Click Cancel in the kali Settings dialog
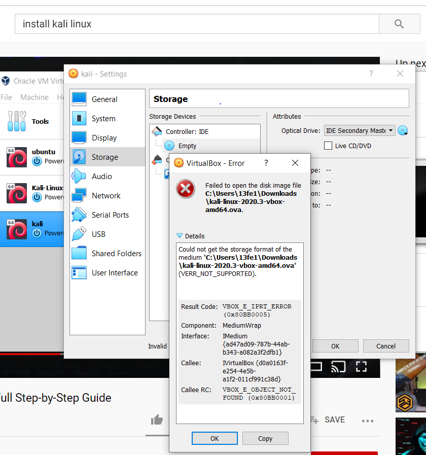 385,346
